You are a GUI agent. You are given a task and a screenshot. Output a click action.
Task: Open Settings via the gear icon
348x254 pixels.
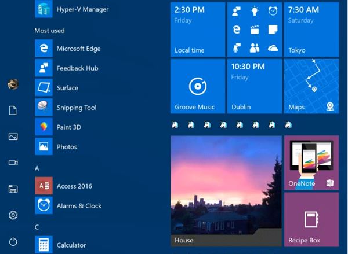pyautogui.click(x=13, y=215)
